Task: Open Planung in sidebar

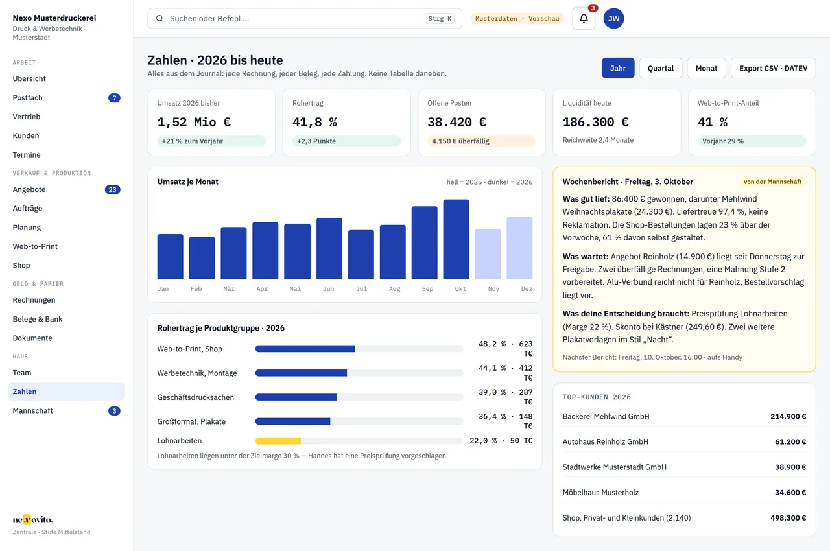Action: 66,228
